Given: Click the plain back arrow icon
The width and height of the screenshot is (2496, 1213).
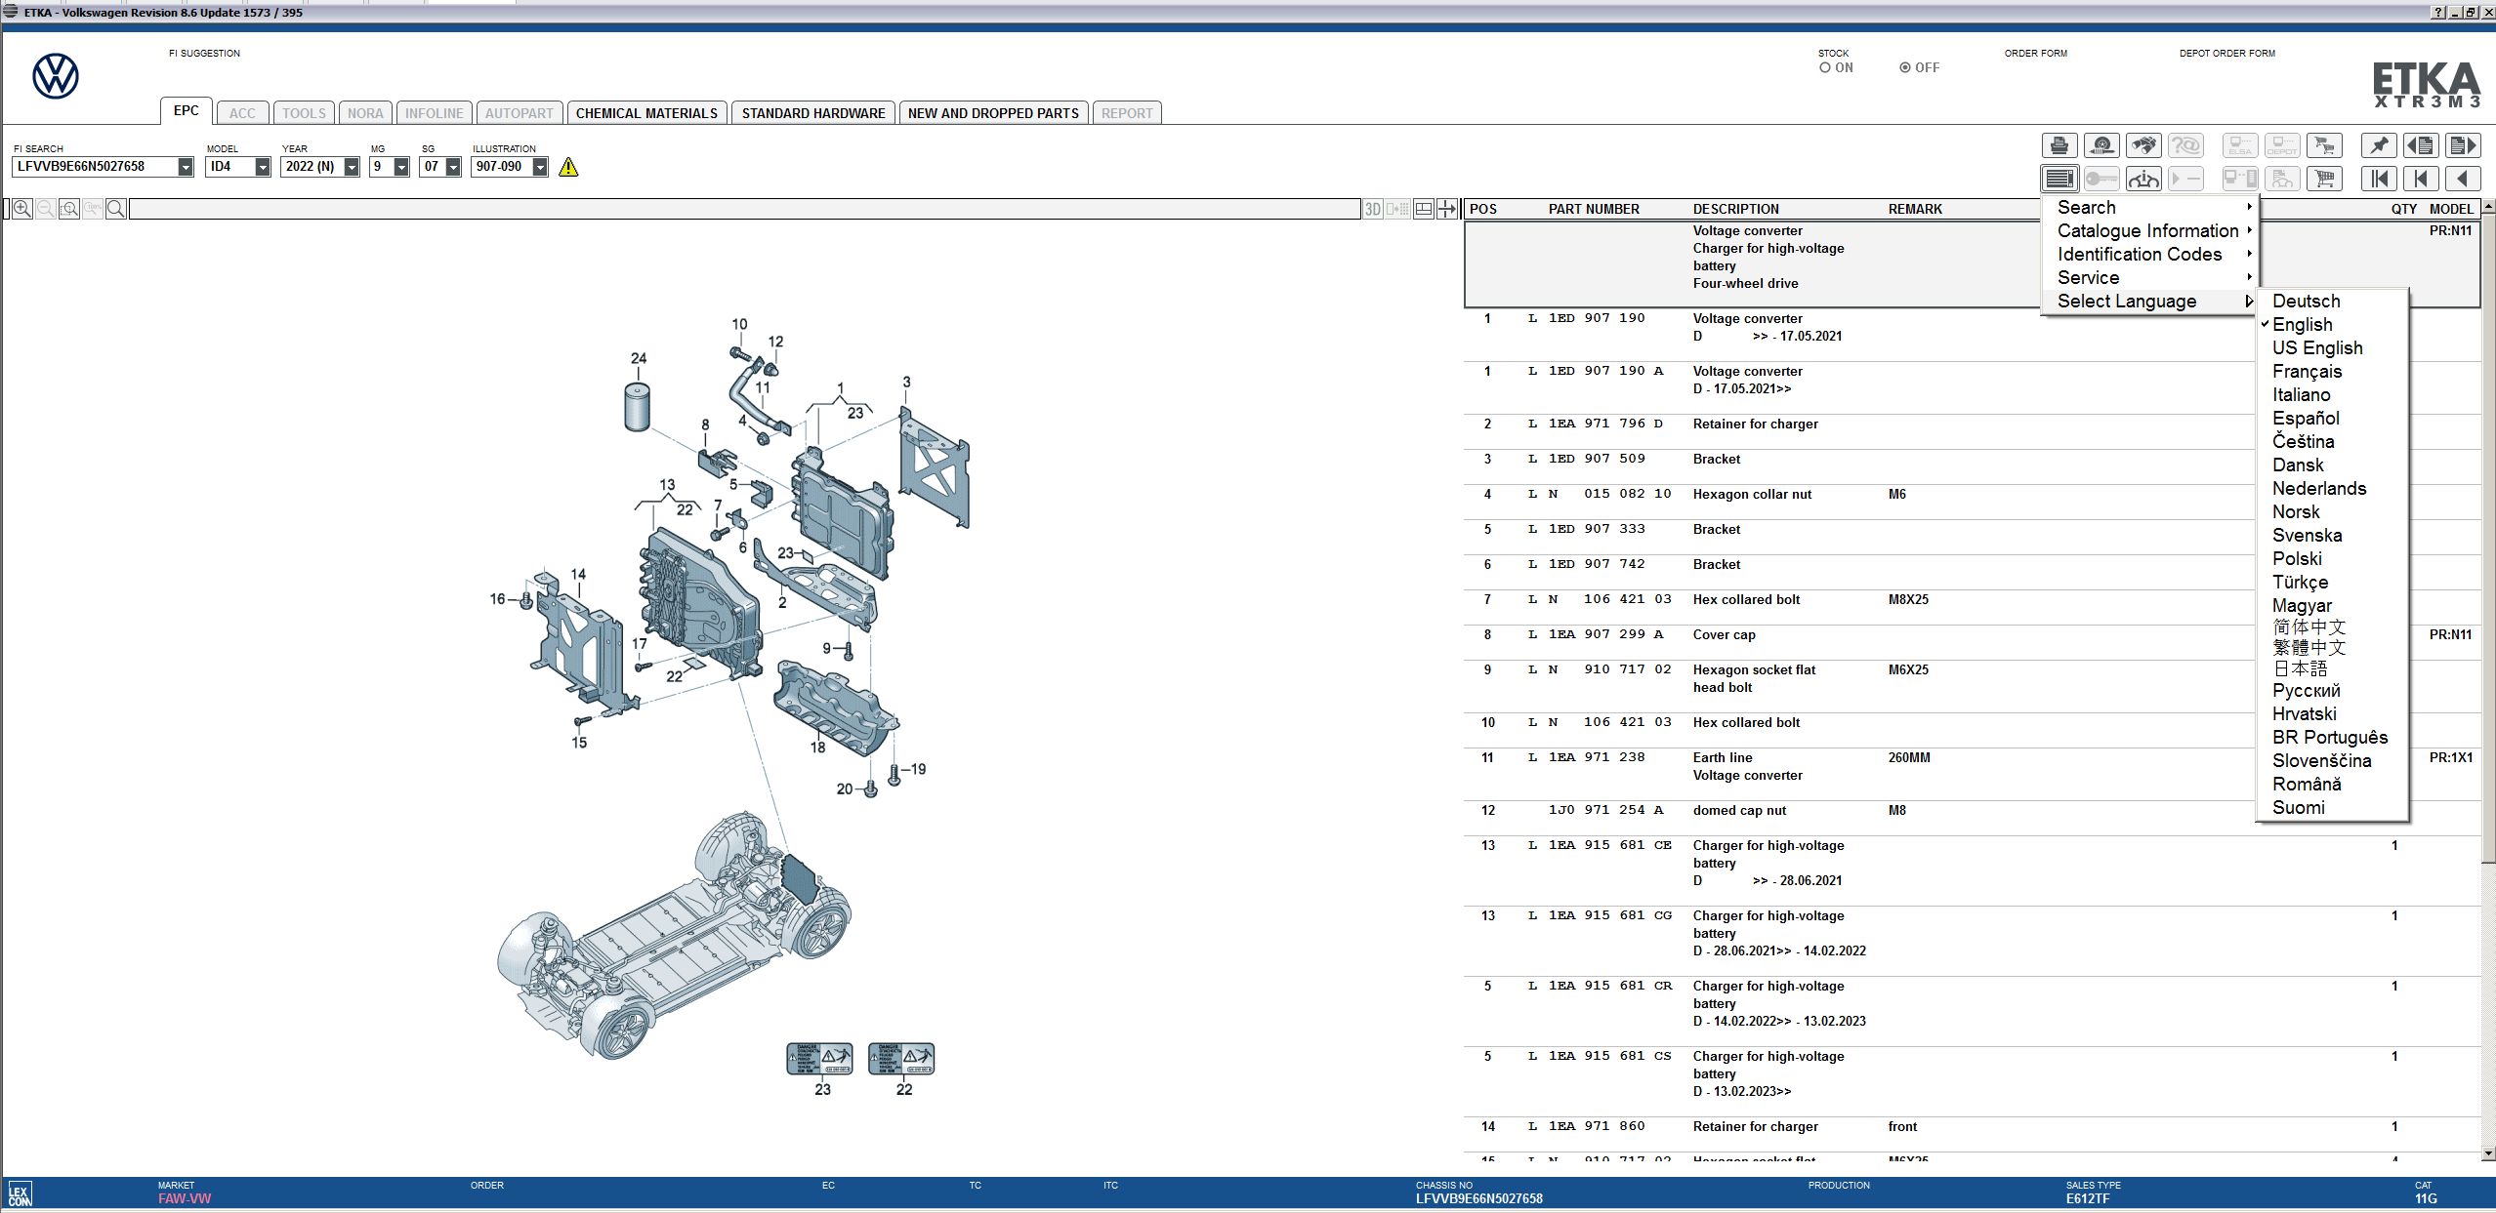Looking at the screenshot, I should (x=2462, y=179).
